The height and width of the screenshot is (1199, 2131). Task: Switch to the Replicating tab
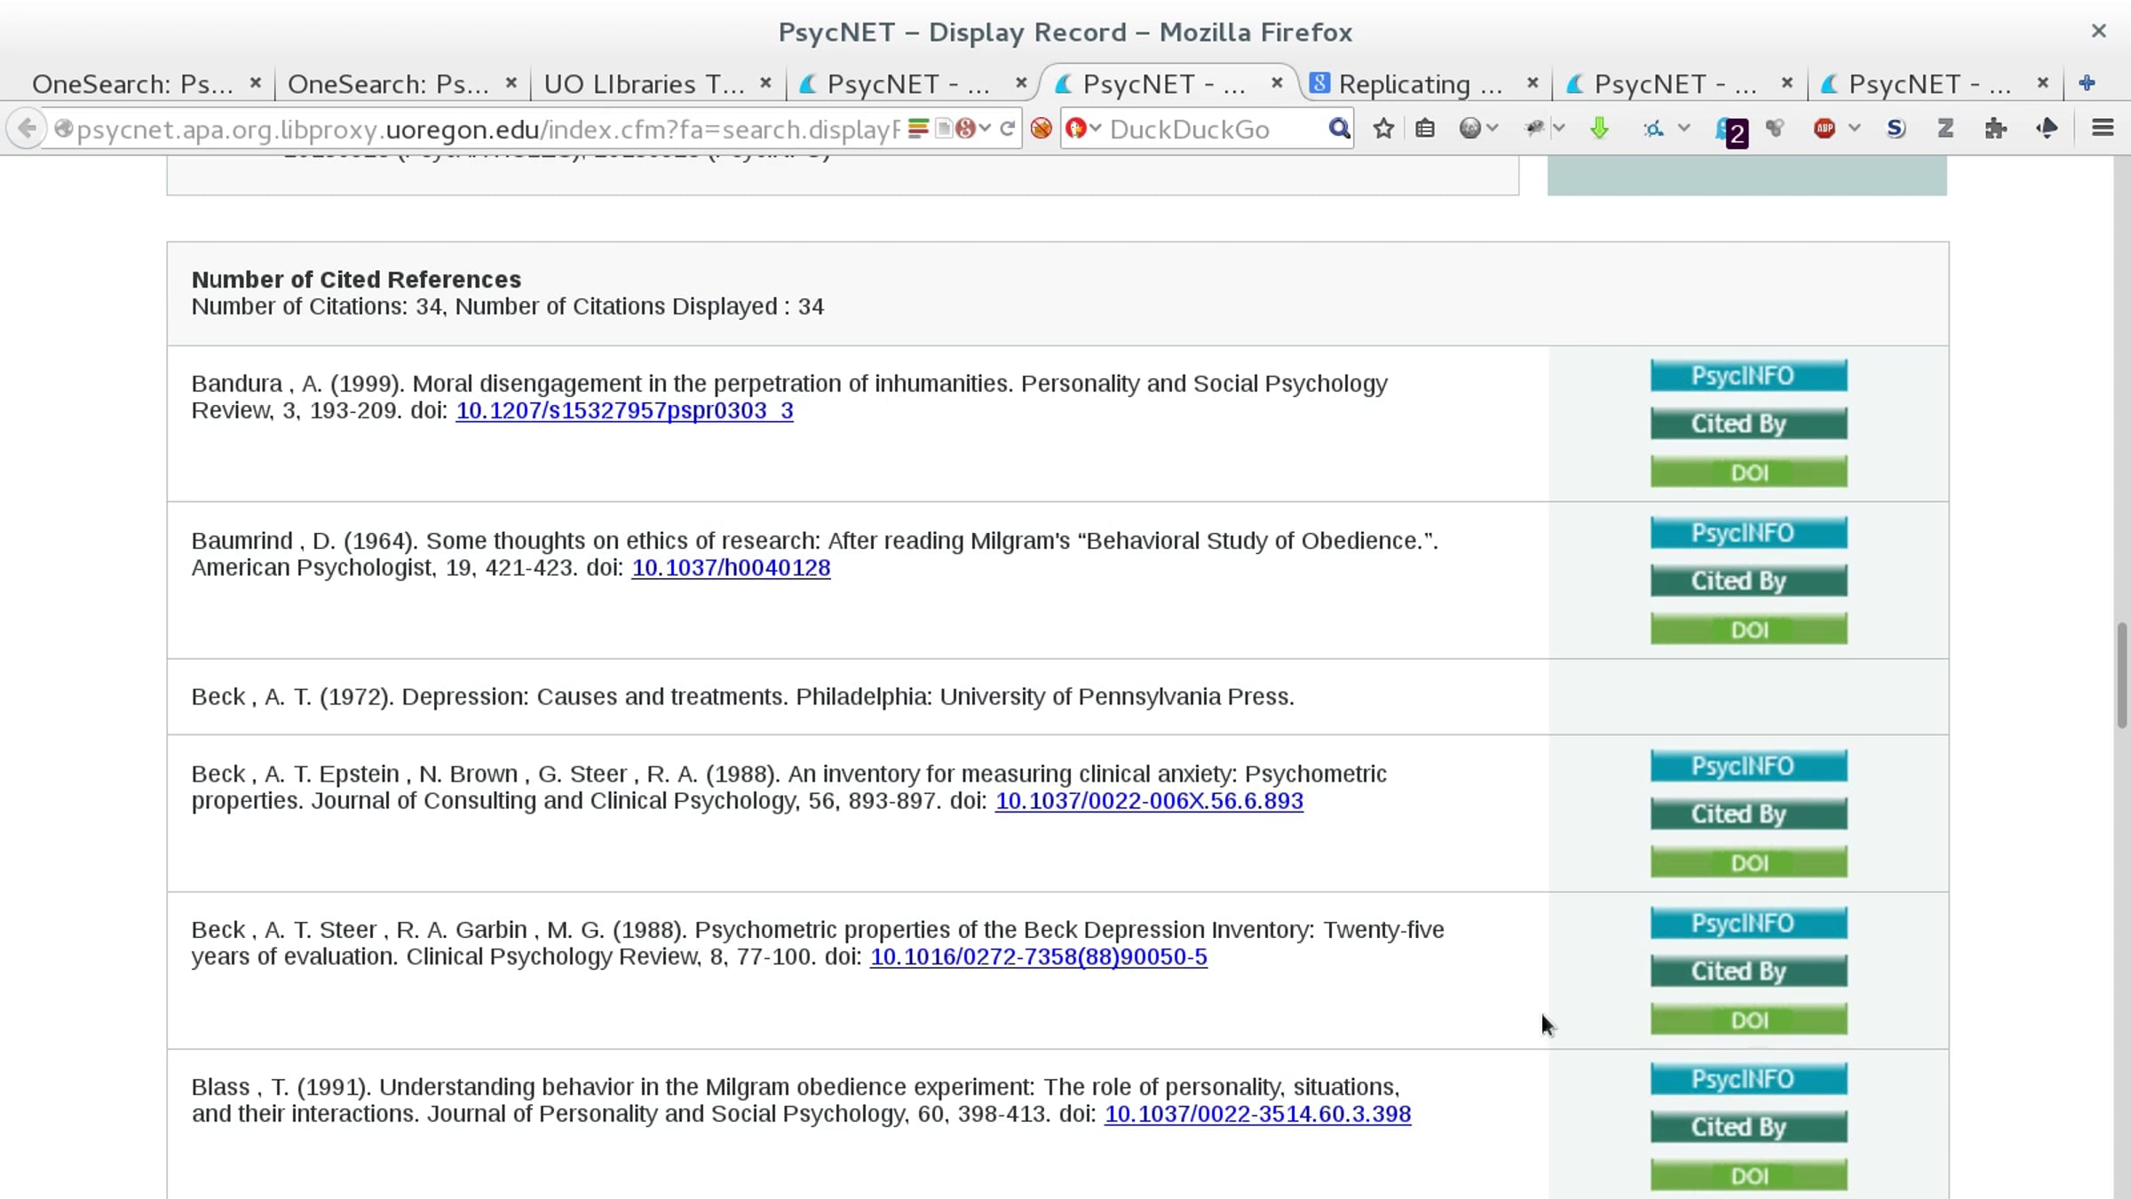click(1420, 84)
